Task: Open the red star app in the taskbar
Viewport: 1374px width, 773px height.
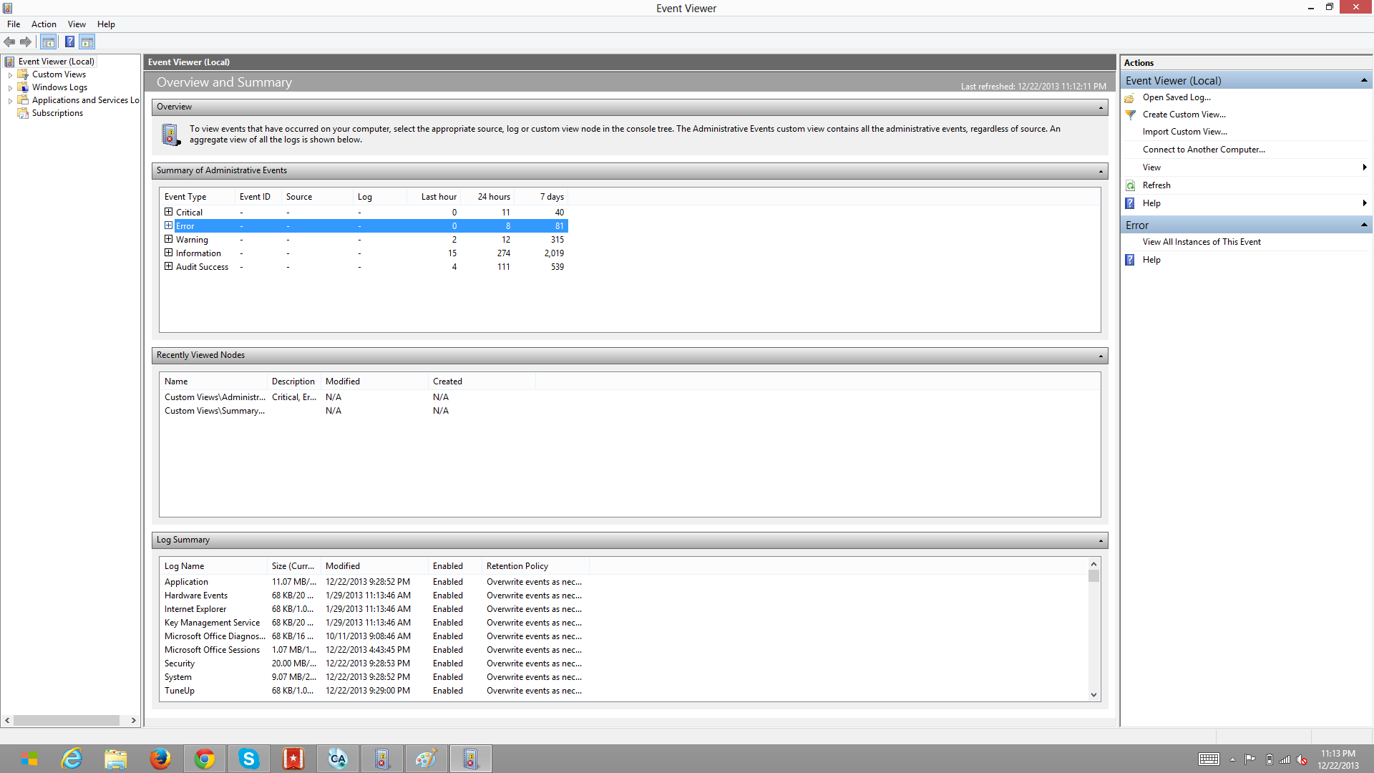Action: pos(293,759)
